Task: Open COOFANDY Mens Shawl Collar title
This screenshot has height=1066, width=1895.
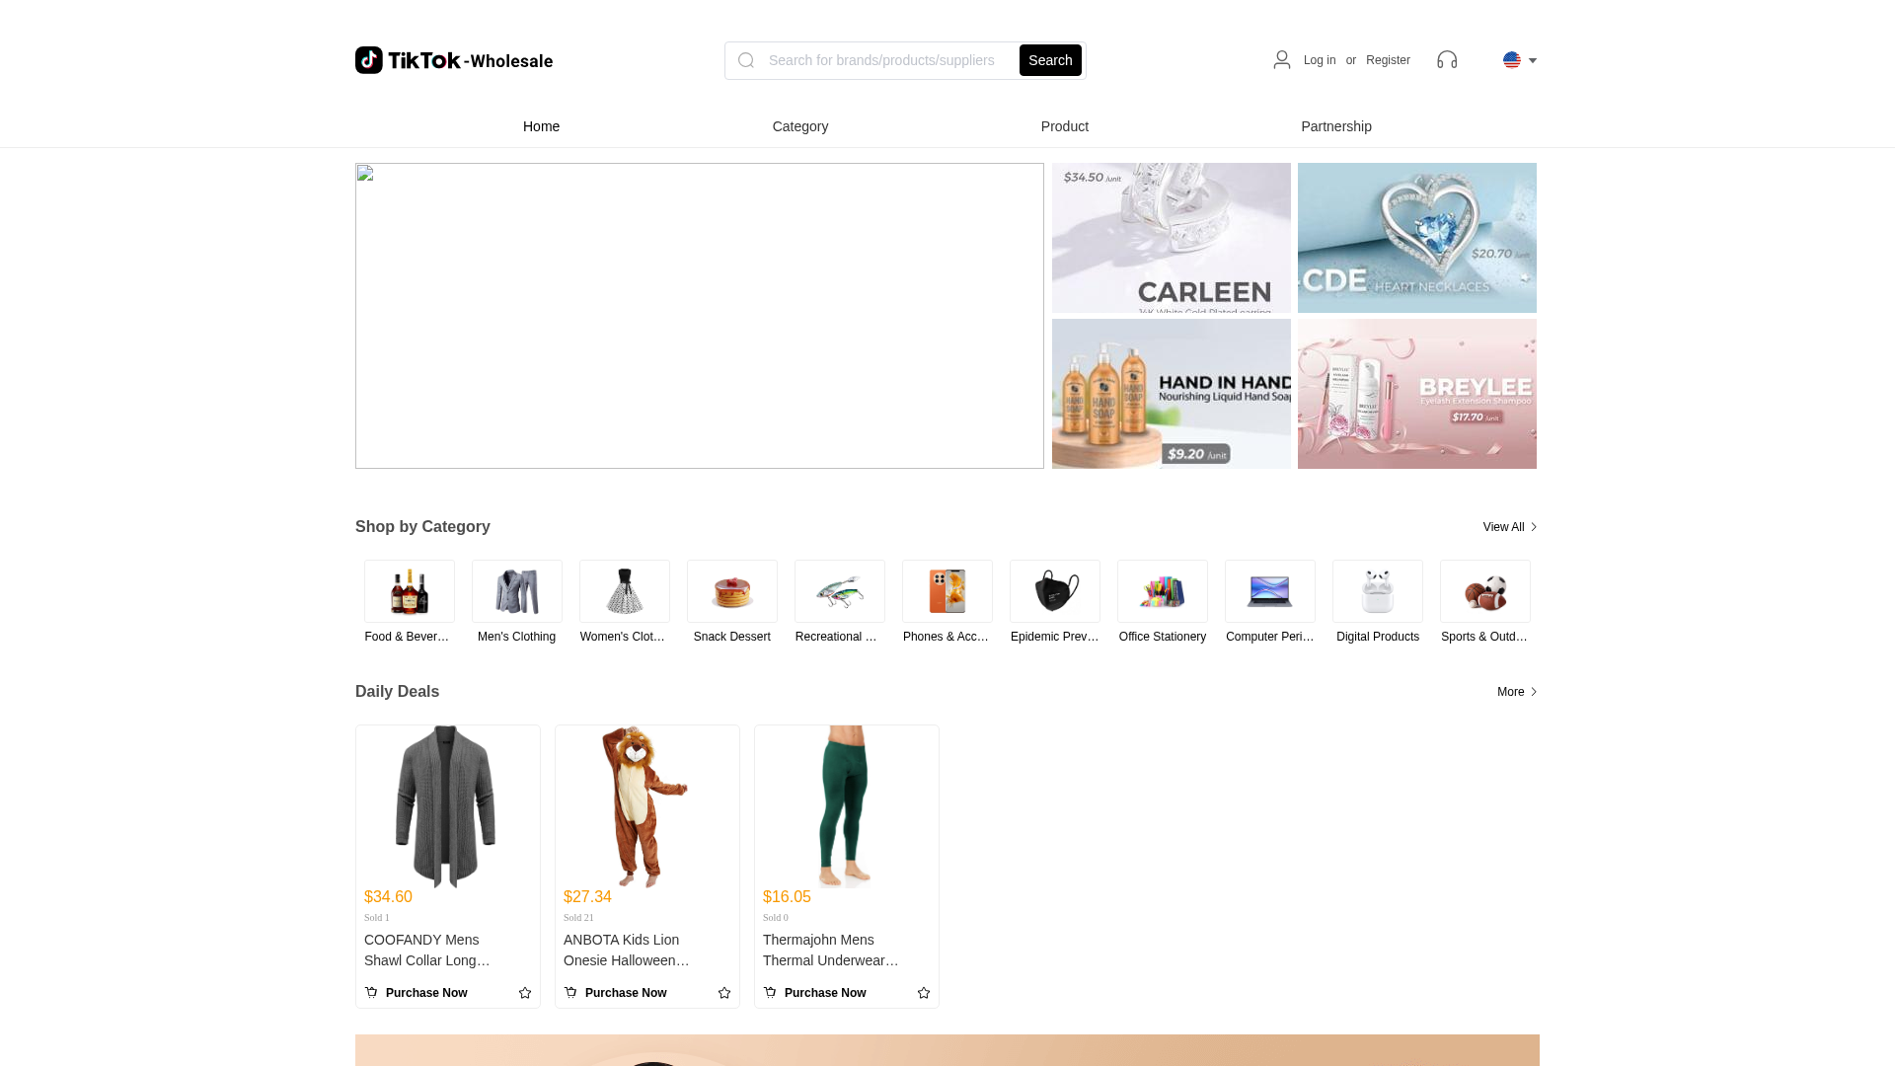Action: (x=427, y=951)
